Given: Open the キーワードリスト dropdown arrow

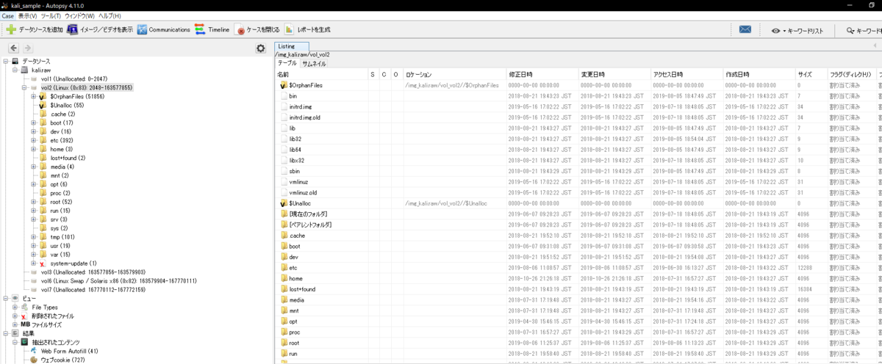Looking at the screenshot, I should 784,31.
